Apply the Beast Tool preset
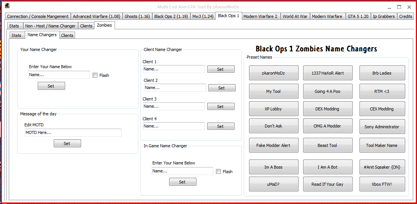 coord(328,145)
